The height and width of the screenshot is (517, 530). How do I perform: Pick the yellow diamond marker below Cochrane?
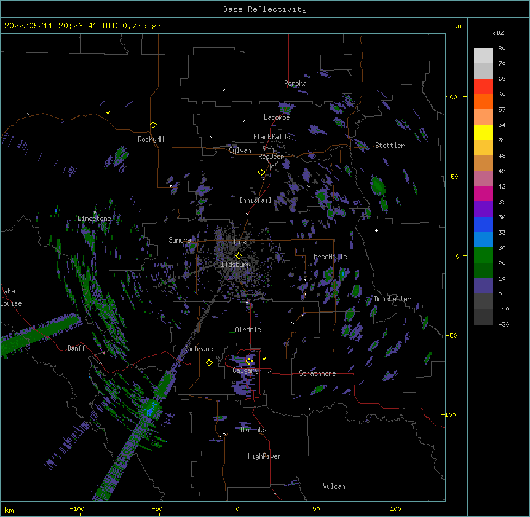click(209, 362)
